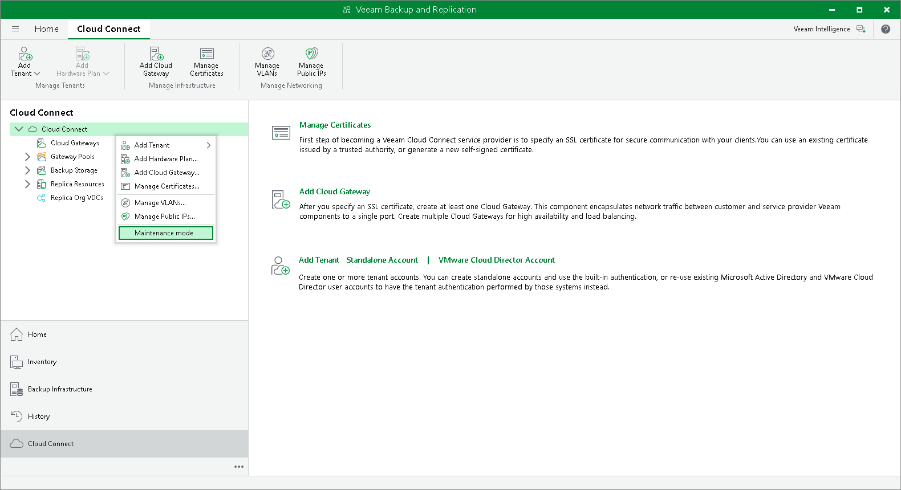Open the help question mark icon
This screenshot has width=901, height=490.
pyautogui.click(x=886, y=29)
